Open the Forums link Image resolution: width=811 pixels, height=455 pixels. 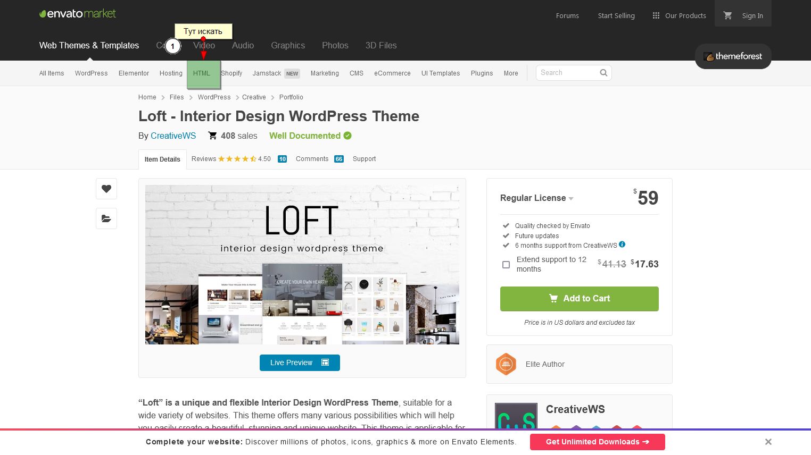pyautogui.click(x=567, y=16)
